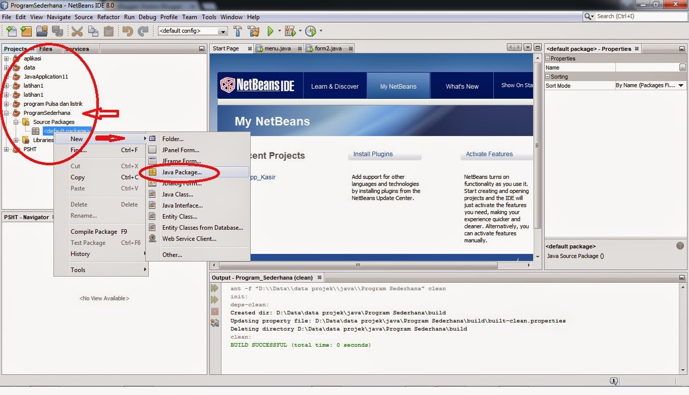Click the Redo toolbar icon
The image size is (689, 395).
(144, 31)
